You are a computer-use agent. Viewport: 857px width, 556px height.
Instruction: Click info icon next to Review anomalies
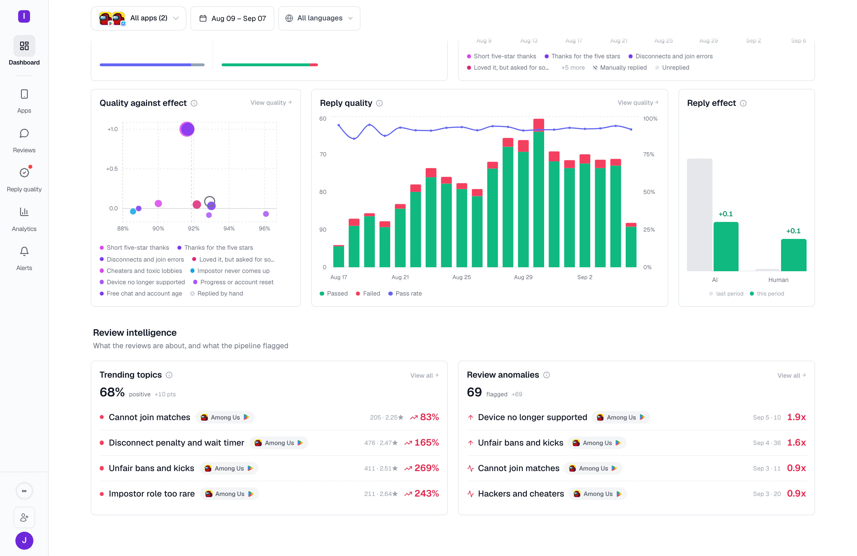[547, 375]
